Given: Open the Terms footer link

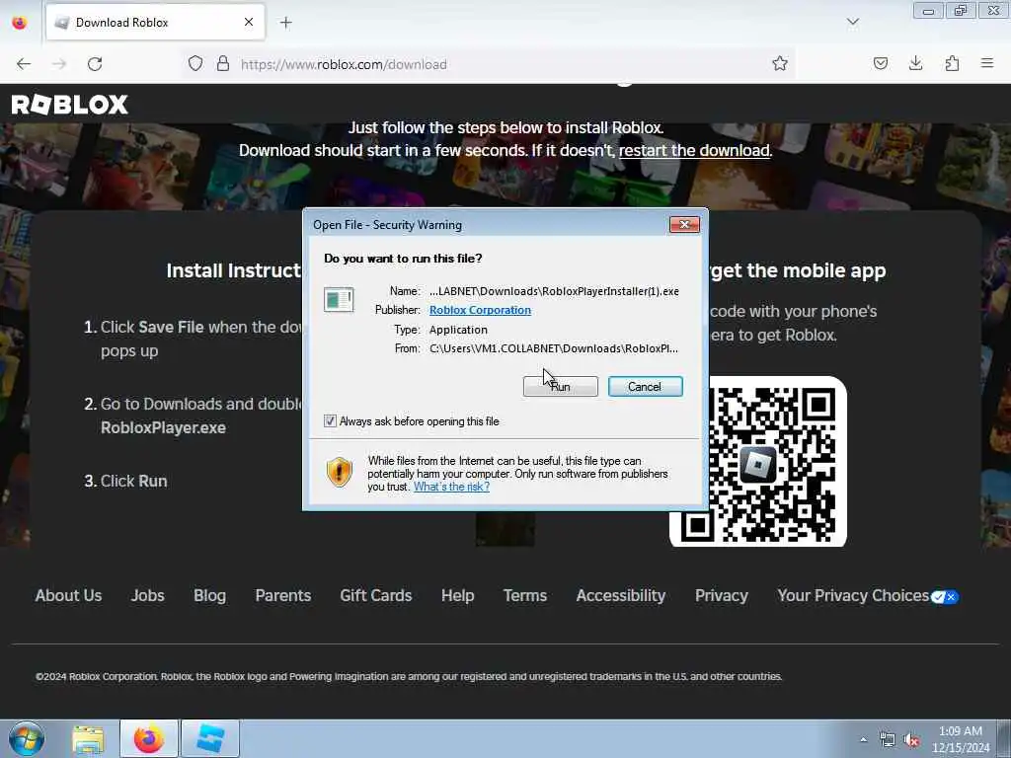Looking at the screenshot, I should point(525,595).
